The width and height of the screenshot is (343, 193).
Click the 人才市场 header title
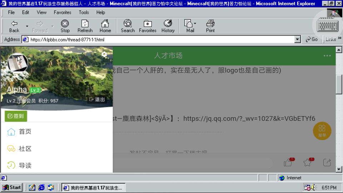click(168, 56)
